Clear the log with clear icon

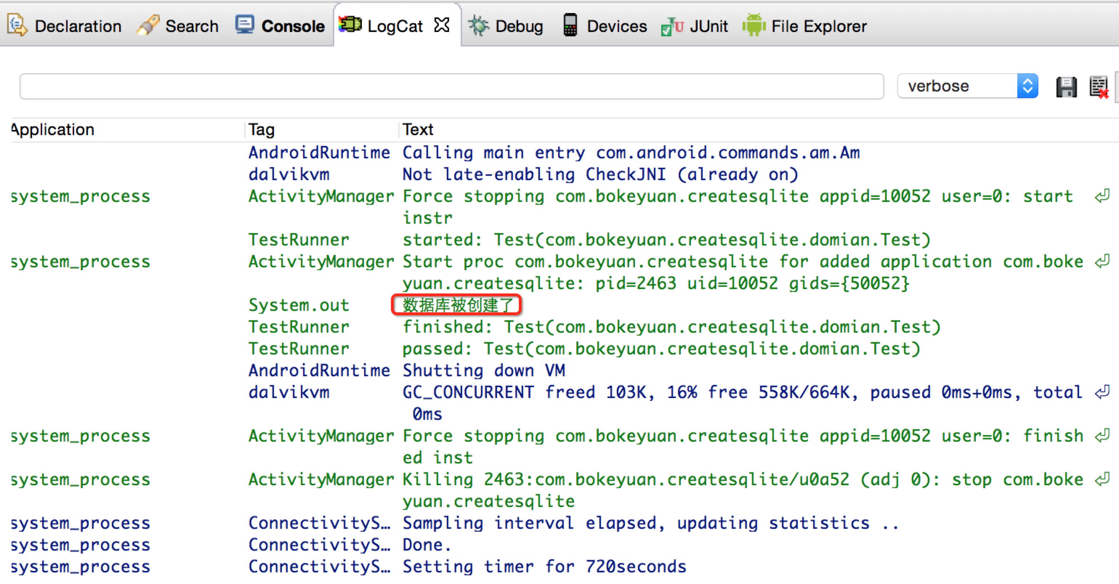(x=1099, y=87)
